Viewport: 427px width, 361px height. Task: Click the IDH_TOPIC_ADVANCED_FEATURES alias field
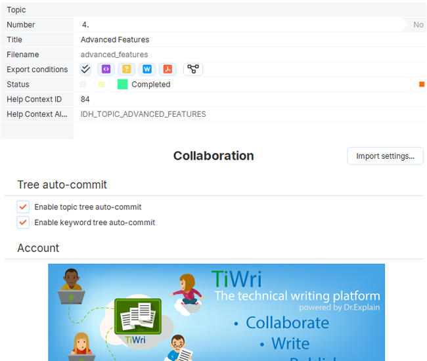pyautogui.click(x=250, y=114)
